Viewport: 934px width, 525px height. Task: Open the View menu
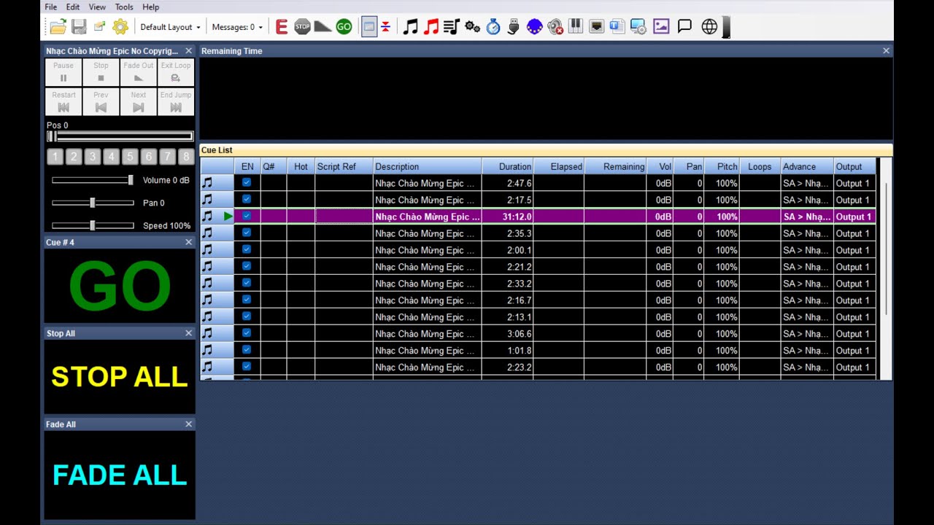coord(97,7)
